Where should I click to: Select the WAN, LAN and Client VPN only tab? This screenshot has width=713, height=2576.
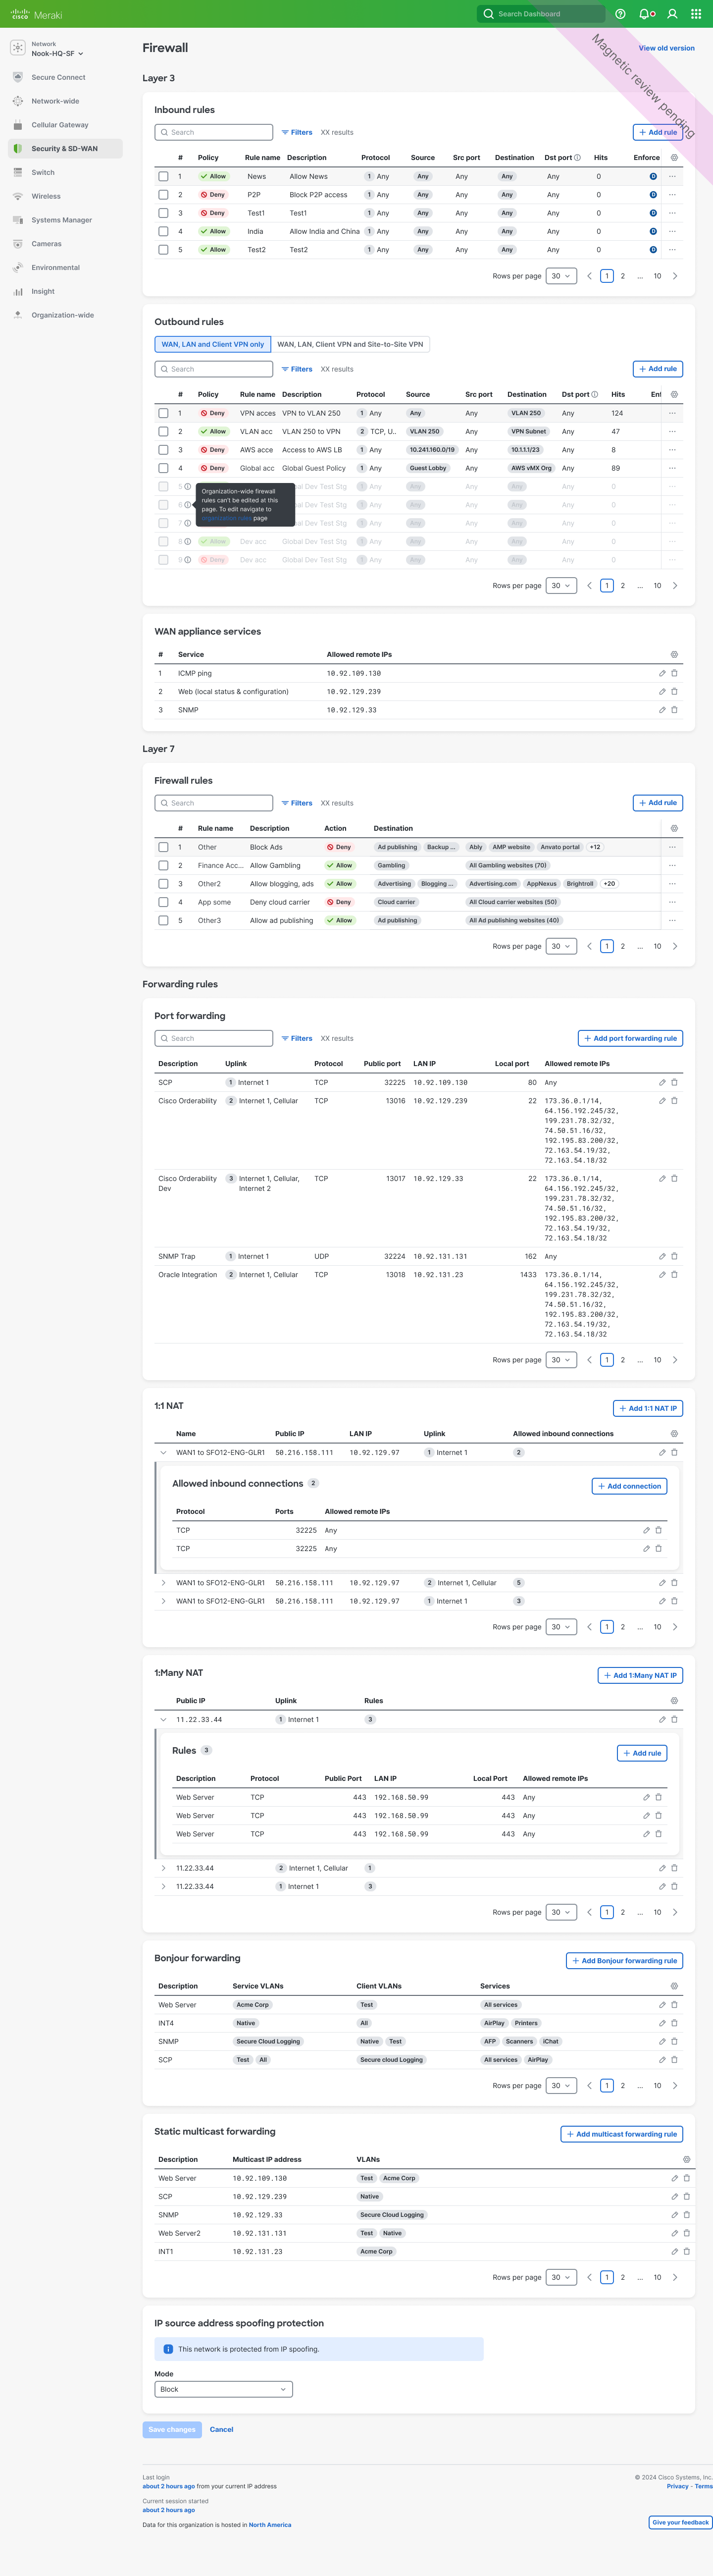pos(213,345)
